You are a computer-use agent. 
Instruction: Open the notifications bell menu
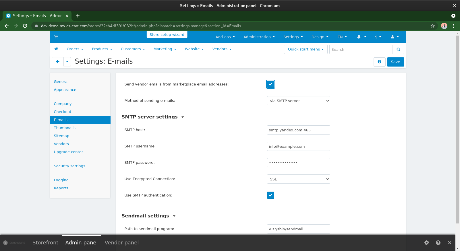pyautogui.click(x=362, y=37)
